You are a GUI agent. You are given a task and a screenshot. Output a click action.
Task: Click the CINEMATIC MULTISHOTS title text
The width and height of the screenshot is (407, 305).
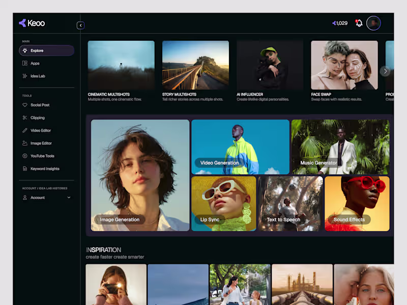109,95
